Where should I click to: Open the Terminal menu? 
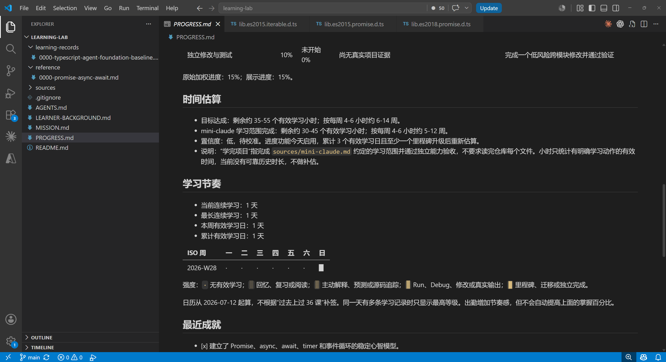(147, 8)
